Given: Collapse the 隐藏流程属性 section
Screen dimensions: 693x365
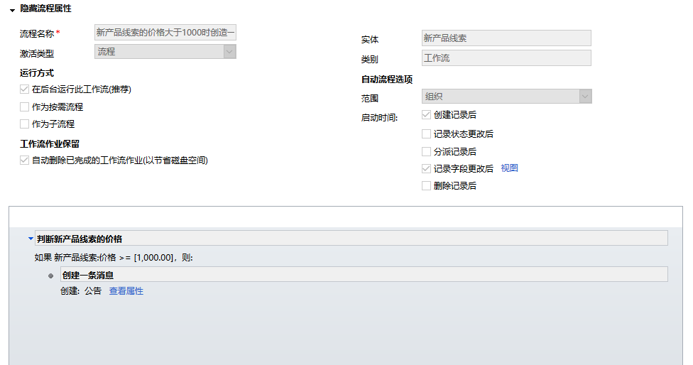Looking at the screenshot, I should coord(12,10).
